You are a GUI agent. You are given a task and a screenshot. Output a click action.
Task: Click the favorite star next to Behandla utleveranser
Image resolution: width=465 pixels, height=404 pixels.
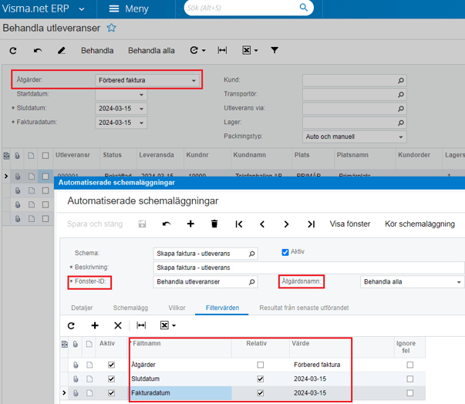pyautogui.click(x=111, y=28)
